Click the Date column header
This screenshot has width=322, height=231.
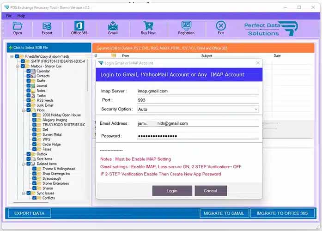(x=277, y=56)
